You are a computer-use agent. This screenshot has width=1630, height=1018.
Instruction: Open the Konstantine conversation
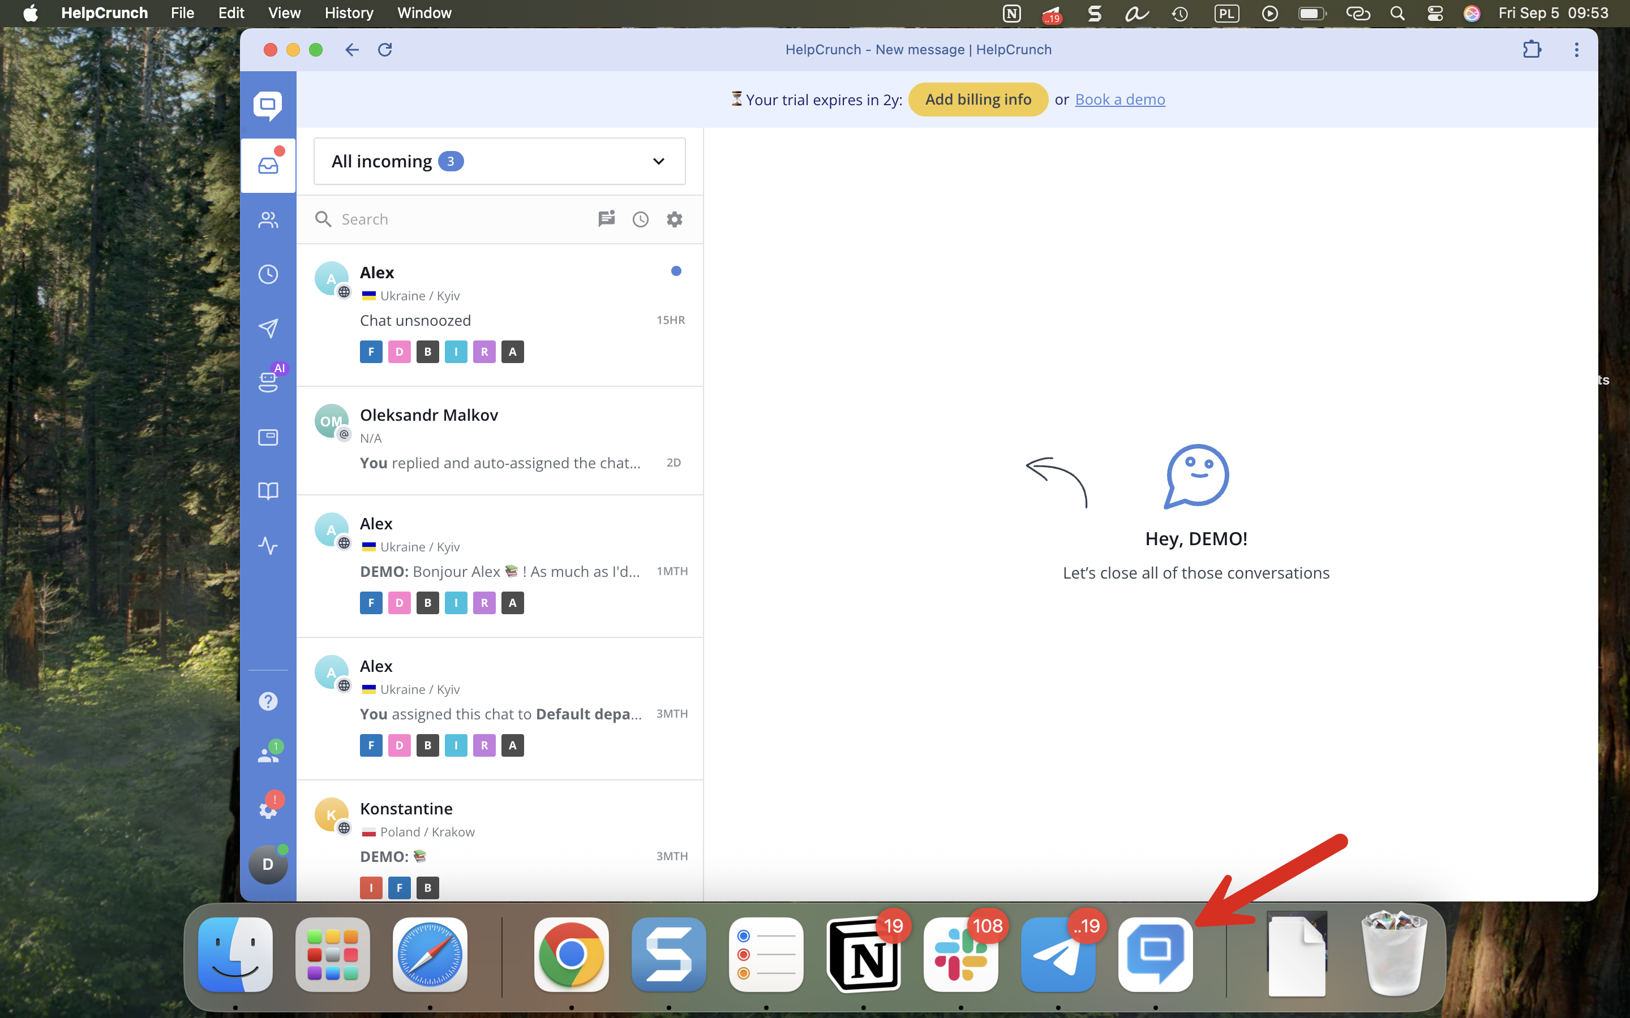click(x=500, y=841)
